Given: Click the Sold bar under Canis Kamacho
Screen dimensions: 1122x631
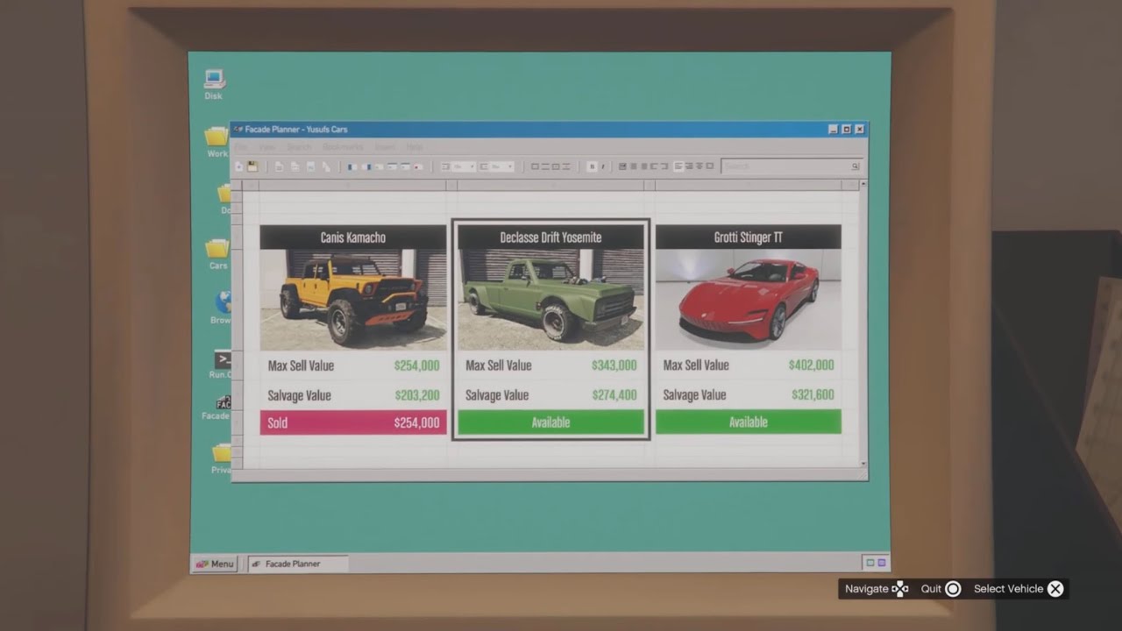Looking at the screenshot, I should (x=353, y=422).
